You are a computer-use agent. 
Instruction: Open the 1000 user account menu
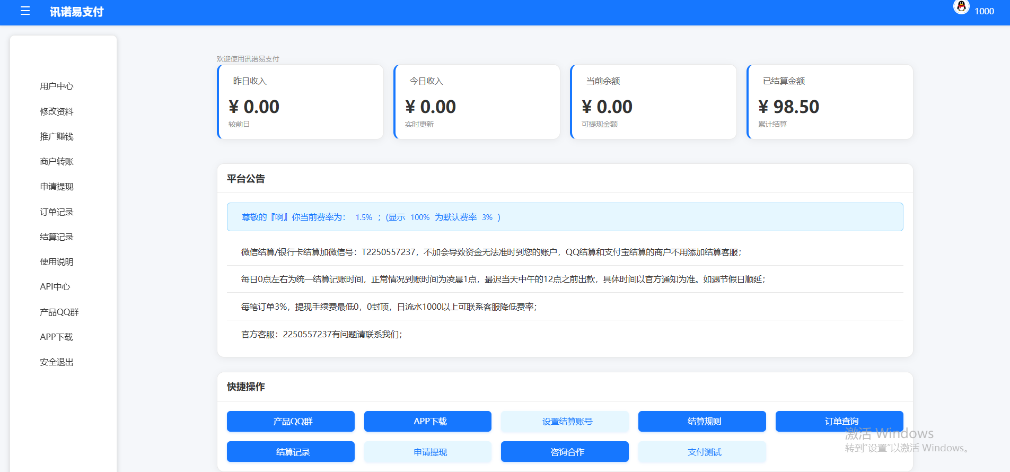[983, 11]
